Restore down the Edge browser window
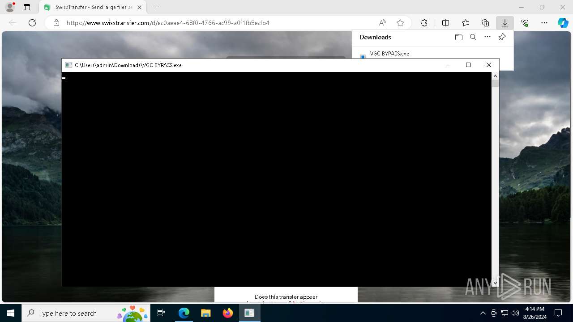This screenshot has width=573, height=322. pos(542,7)
